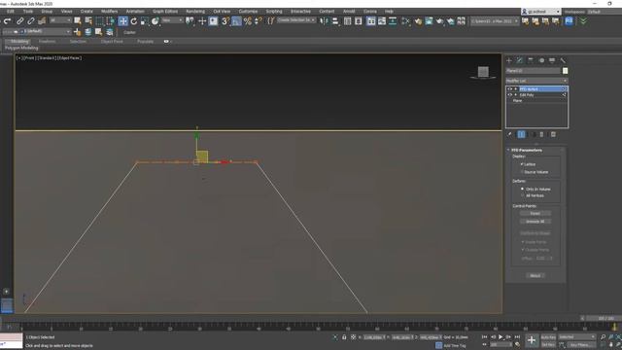Toggle the Layer Explorer icon
622x350 pixels.
(x=359, y=21)
